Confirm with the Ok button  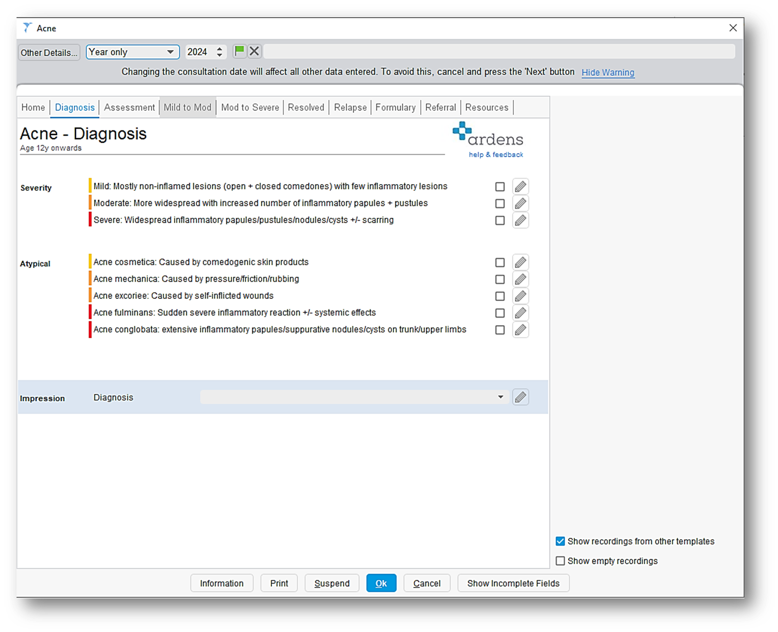pos(382,583)
